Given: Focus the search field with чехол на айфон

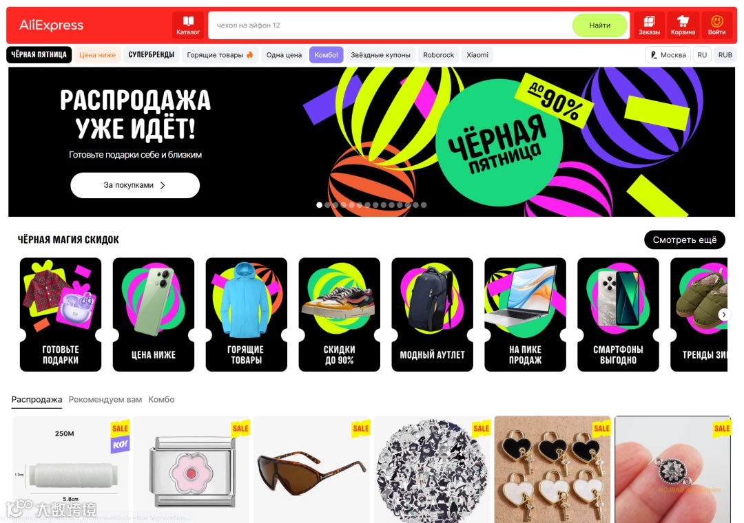Looking at the screenshot, I should tap(390, 25).
